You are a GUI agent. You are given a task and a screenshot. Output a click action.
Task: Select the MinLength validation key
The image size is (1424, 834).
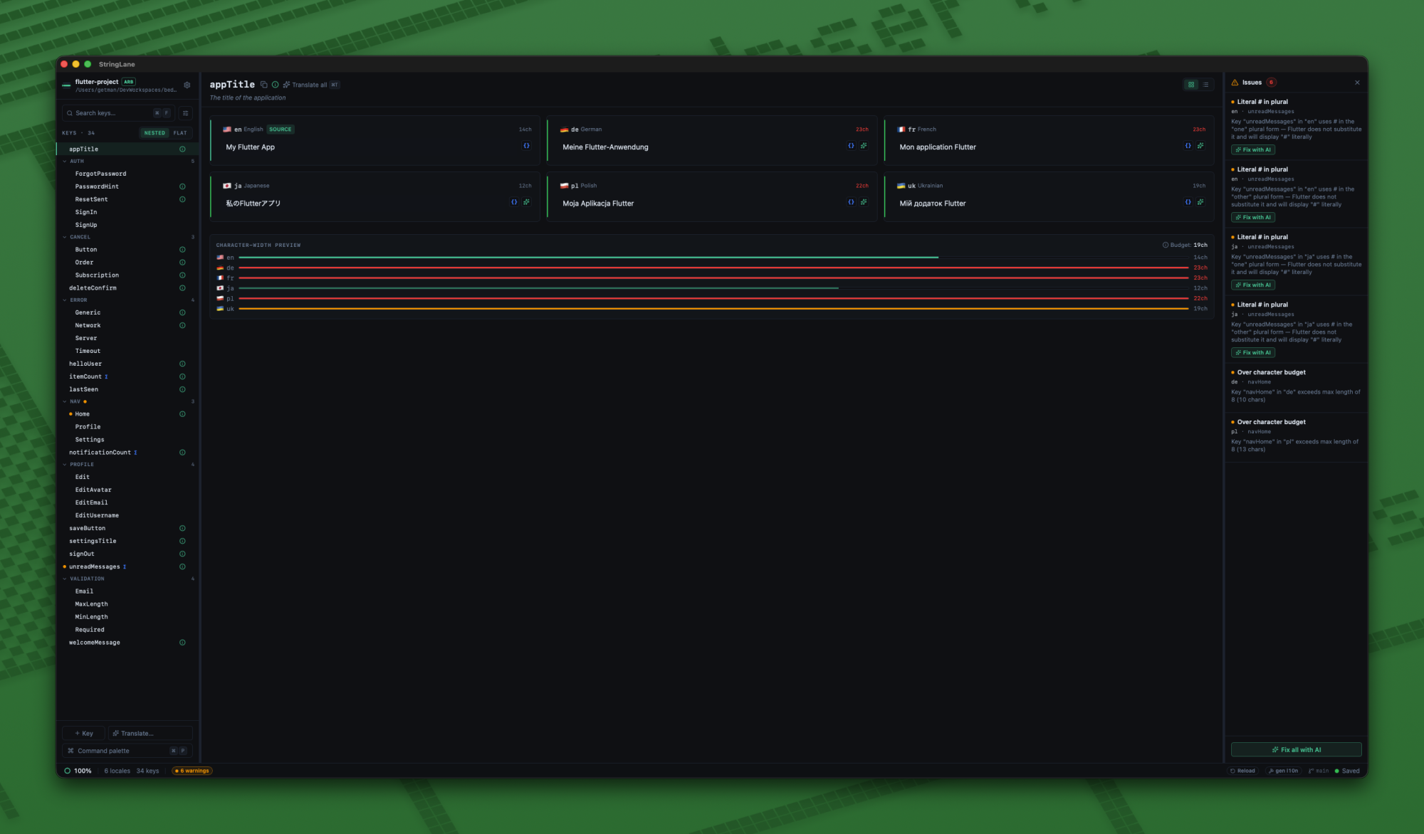[x=127, y=617]
